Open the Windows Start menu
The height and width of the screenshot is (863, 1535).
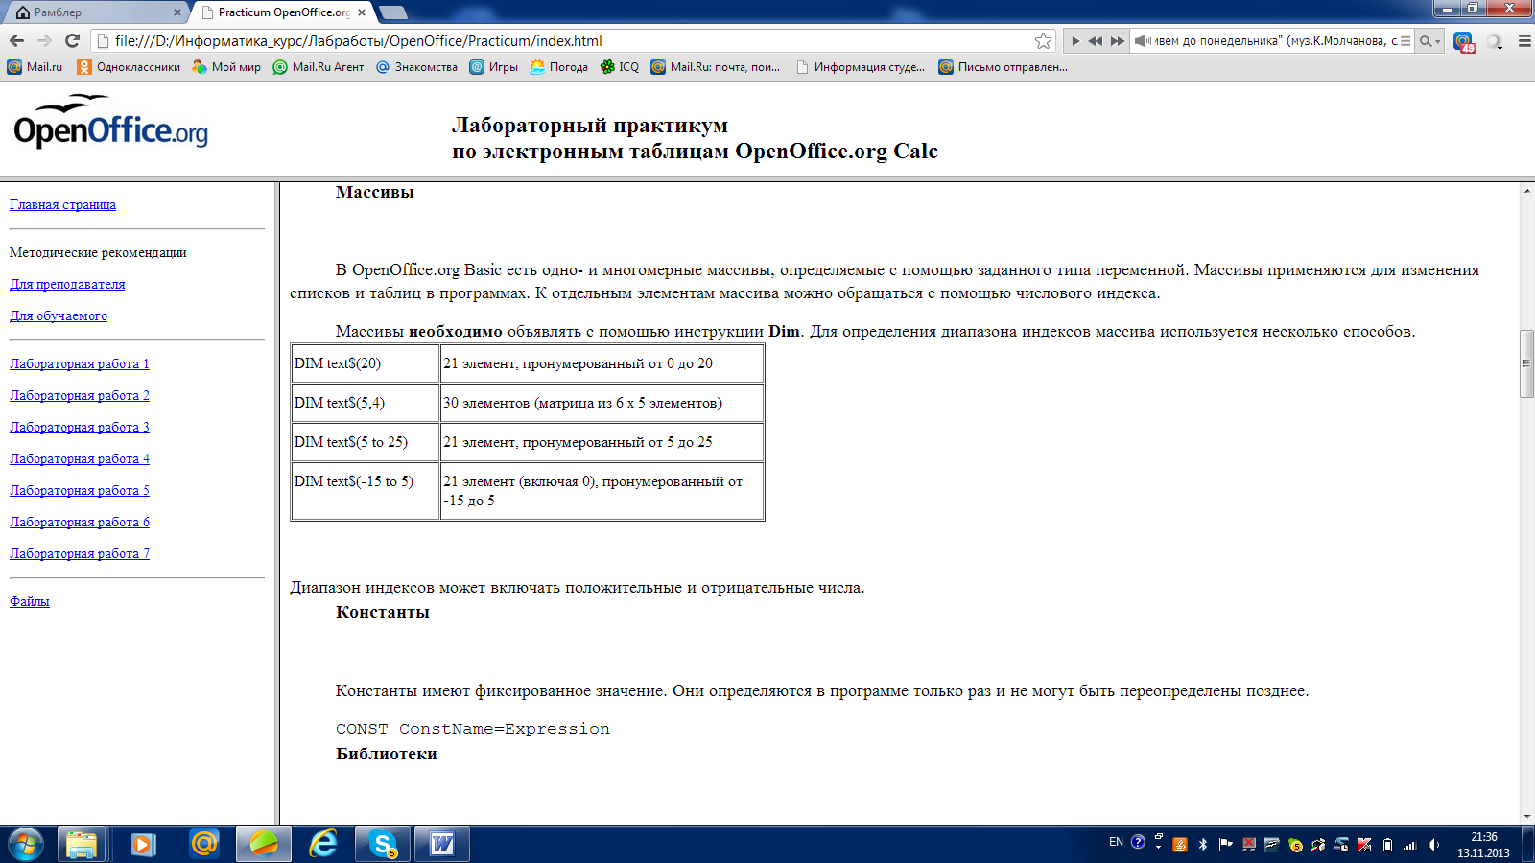[26, 845]
